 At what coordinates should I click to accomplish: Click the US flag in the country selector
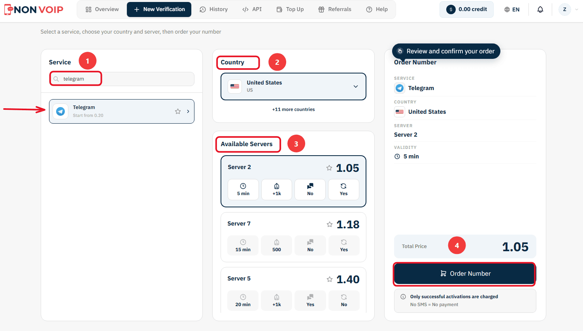pyautogui.click(x=235, y=86)
